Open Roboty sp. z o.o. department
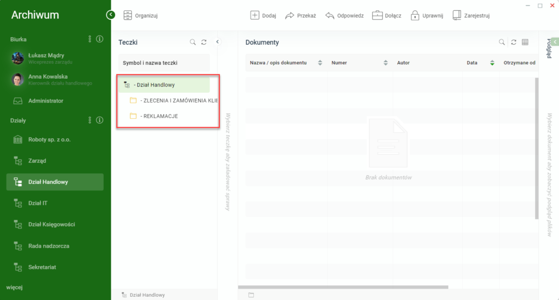 pos(55,140)
